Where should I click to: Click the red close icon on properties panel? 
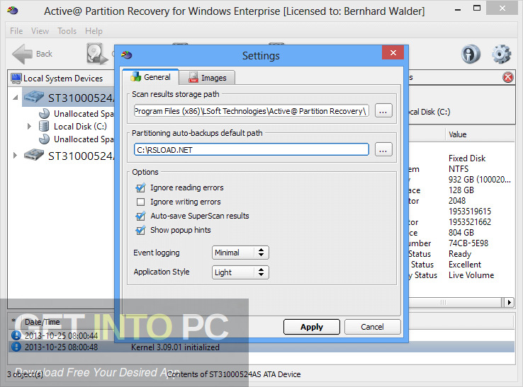click(x=507, y=78)
